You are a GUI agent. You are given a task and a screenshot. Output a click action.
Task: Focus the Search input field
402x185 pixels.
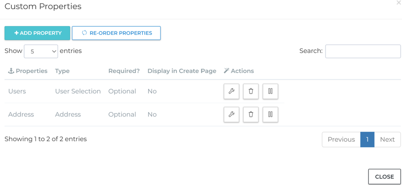363,51
